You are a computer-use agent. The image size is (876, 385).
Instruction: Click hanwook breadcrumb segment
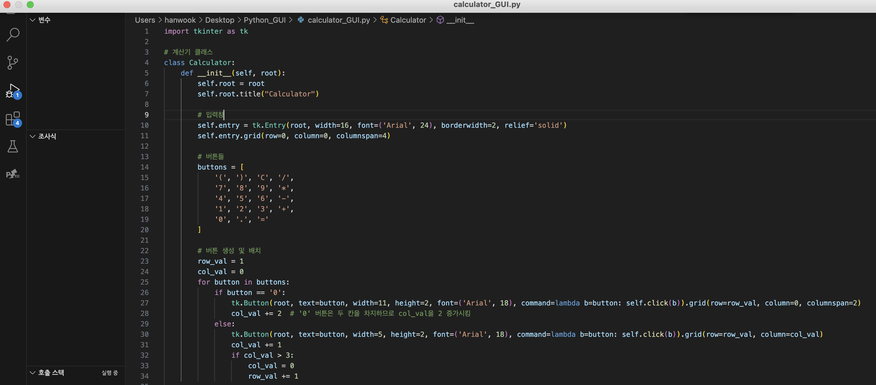coord(180,20)
